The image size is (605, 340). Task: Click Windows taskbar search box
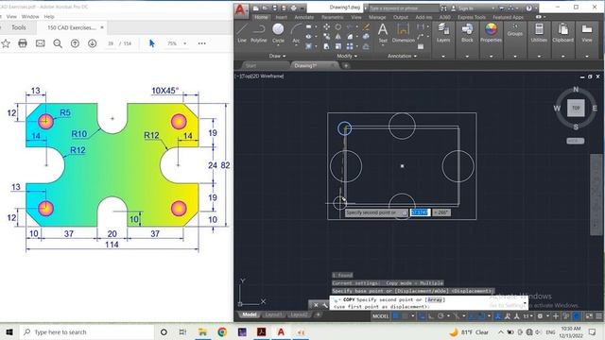pos(86,331)
